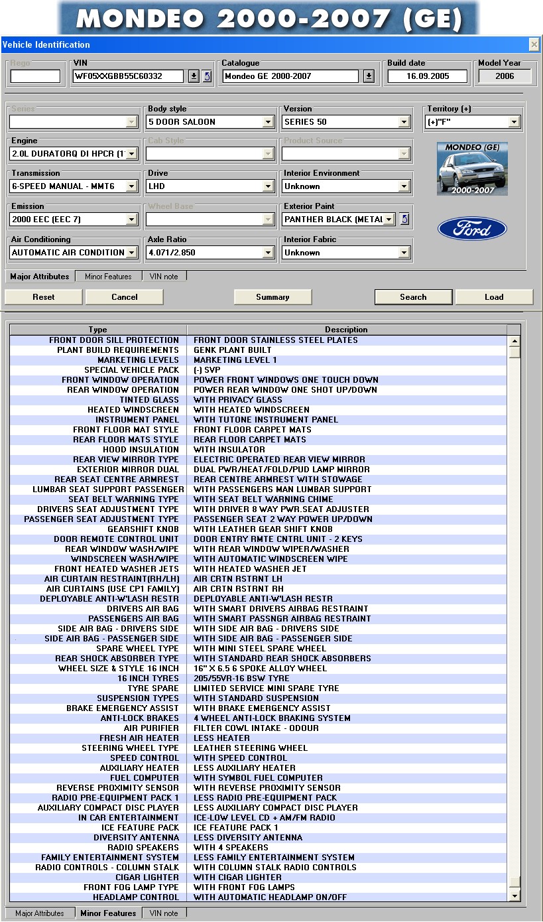Image resolution: width=543 pixels, height=922 pixels.
Task: Open the VIN history arrow button
Action: click(x=194, y=76)
